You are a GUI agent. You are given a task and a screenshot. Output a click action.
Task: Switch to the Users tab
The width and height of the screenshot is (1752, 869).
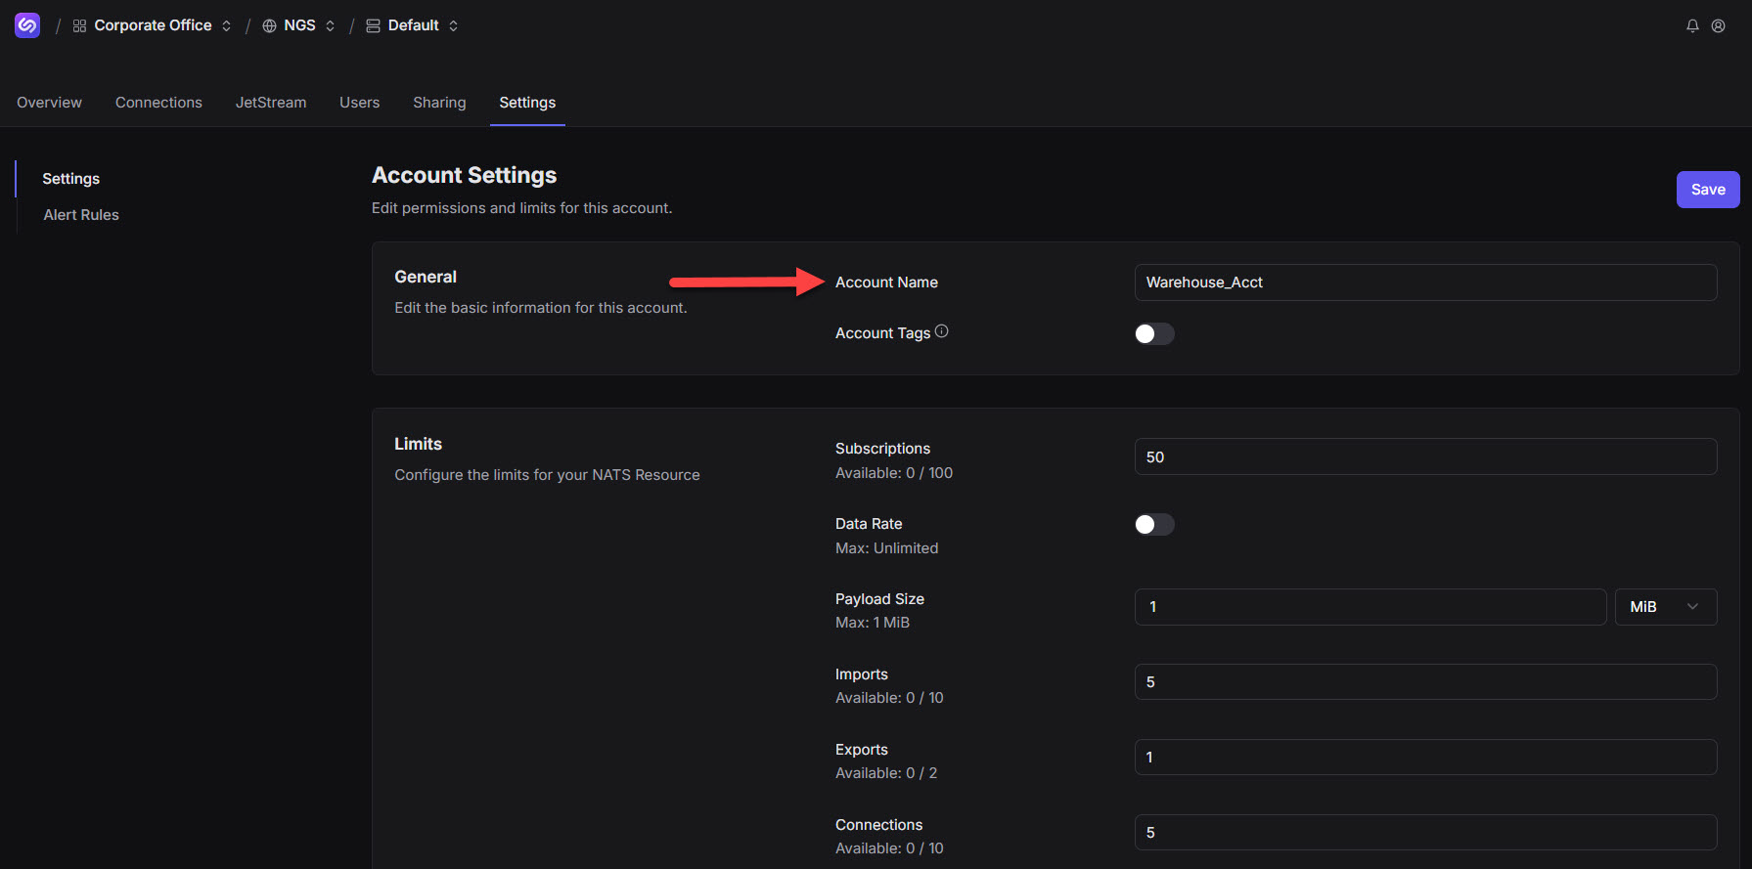(359, 103)
